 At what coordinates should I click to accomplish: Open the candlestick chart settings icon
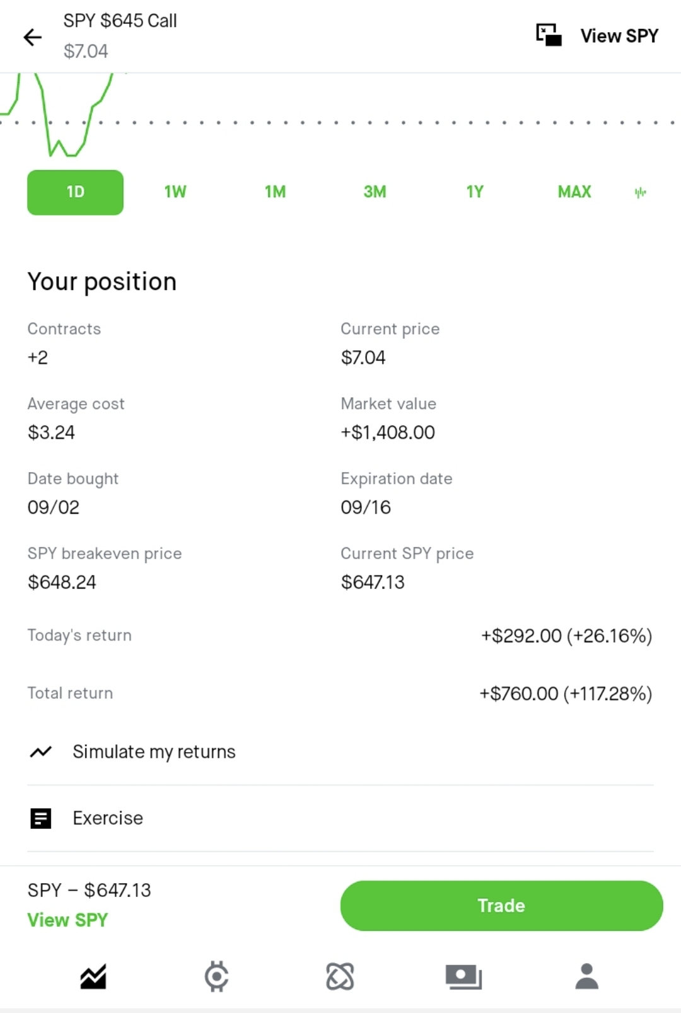click(x=641, y=192)
